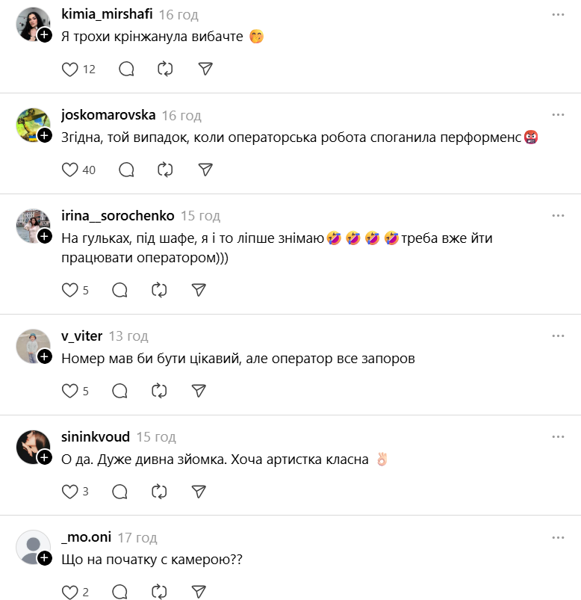This screenshot has width=581, height=600.
Task: Open more options for irina__sorochenko's comment
Action: point(558,215)
